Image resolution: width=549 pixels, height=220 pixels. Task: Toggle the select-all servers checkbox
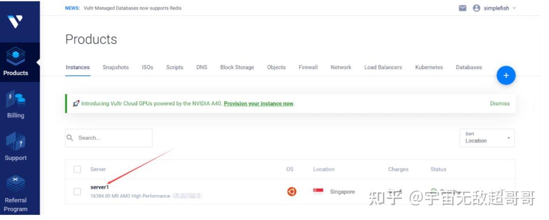coord(77,169)
